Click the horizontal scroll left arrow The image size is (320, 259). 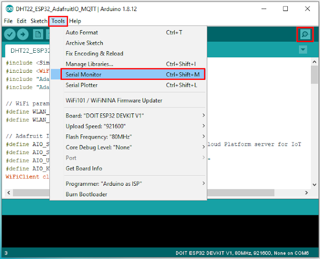[x=9, y=193]
